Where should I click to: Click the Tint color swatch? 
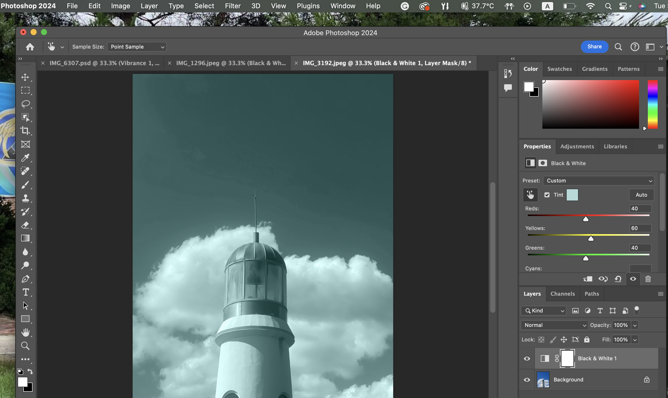pyautogui.click(x=572, y=195)
